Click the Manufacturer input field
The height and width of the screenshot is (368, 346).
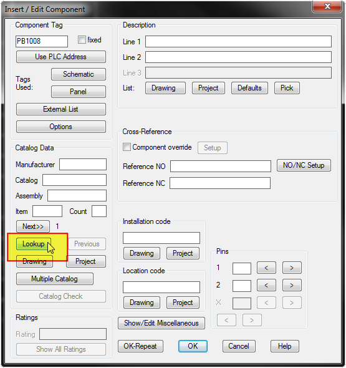click(x=83, y=164)
